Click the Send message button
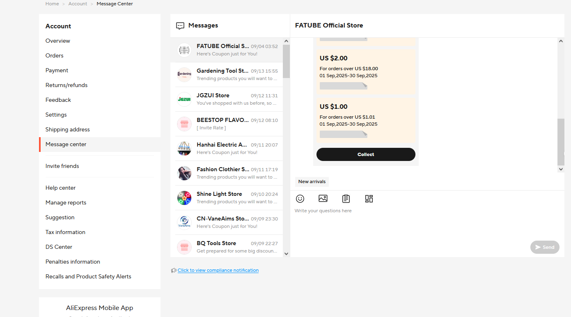 tap(545, 247)
